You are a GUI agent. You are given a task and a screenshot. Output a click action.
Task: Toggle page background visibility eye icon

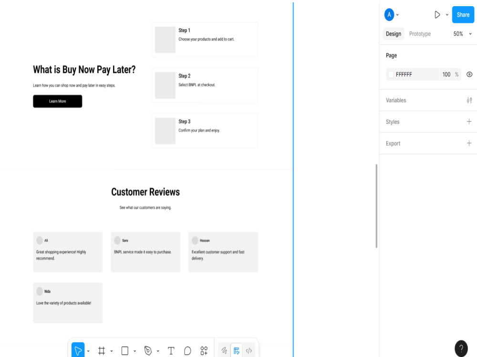[x=469, y=74]
